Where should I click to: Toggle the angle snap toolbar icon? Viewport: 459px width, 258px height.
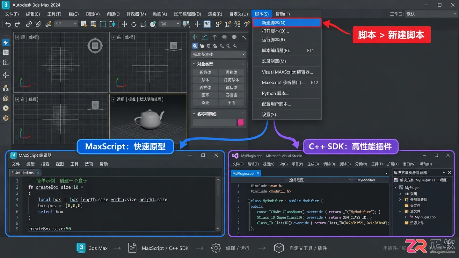coord(228,24)
